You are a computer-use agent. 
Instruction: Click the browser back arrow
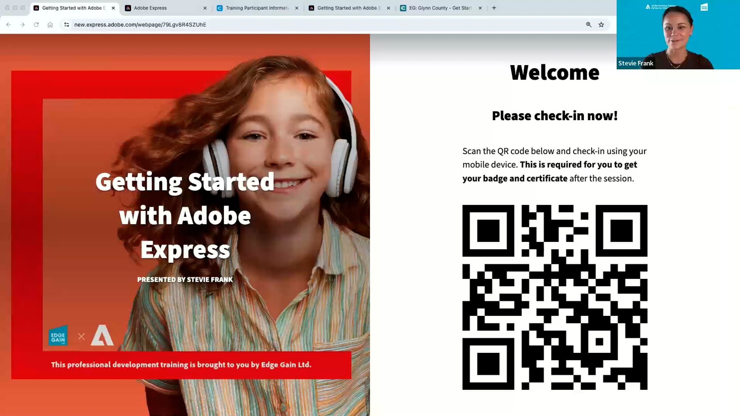tap(8, 25)
